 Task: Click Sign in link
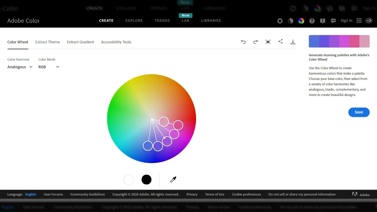346,21
